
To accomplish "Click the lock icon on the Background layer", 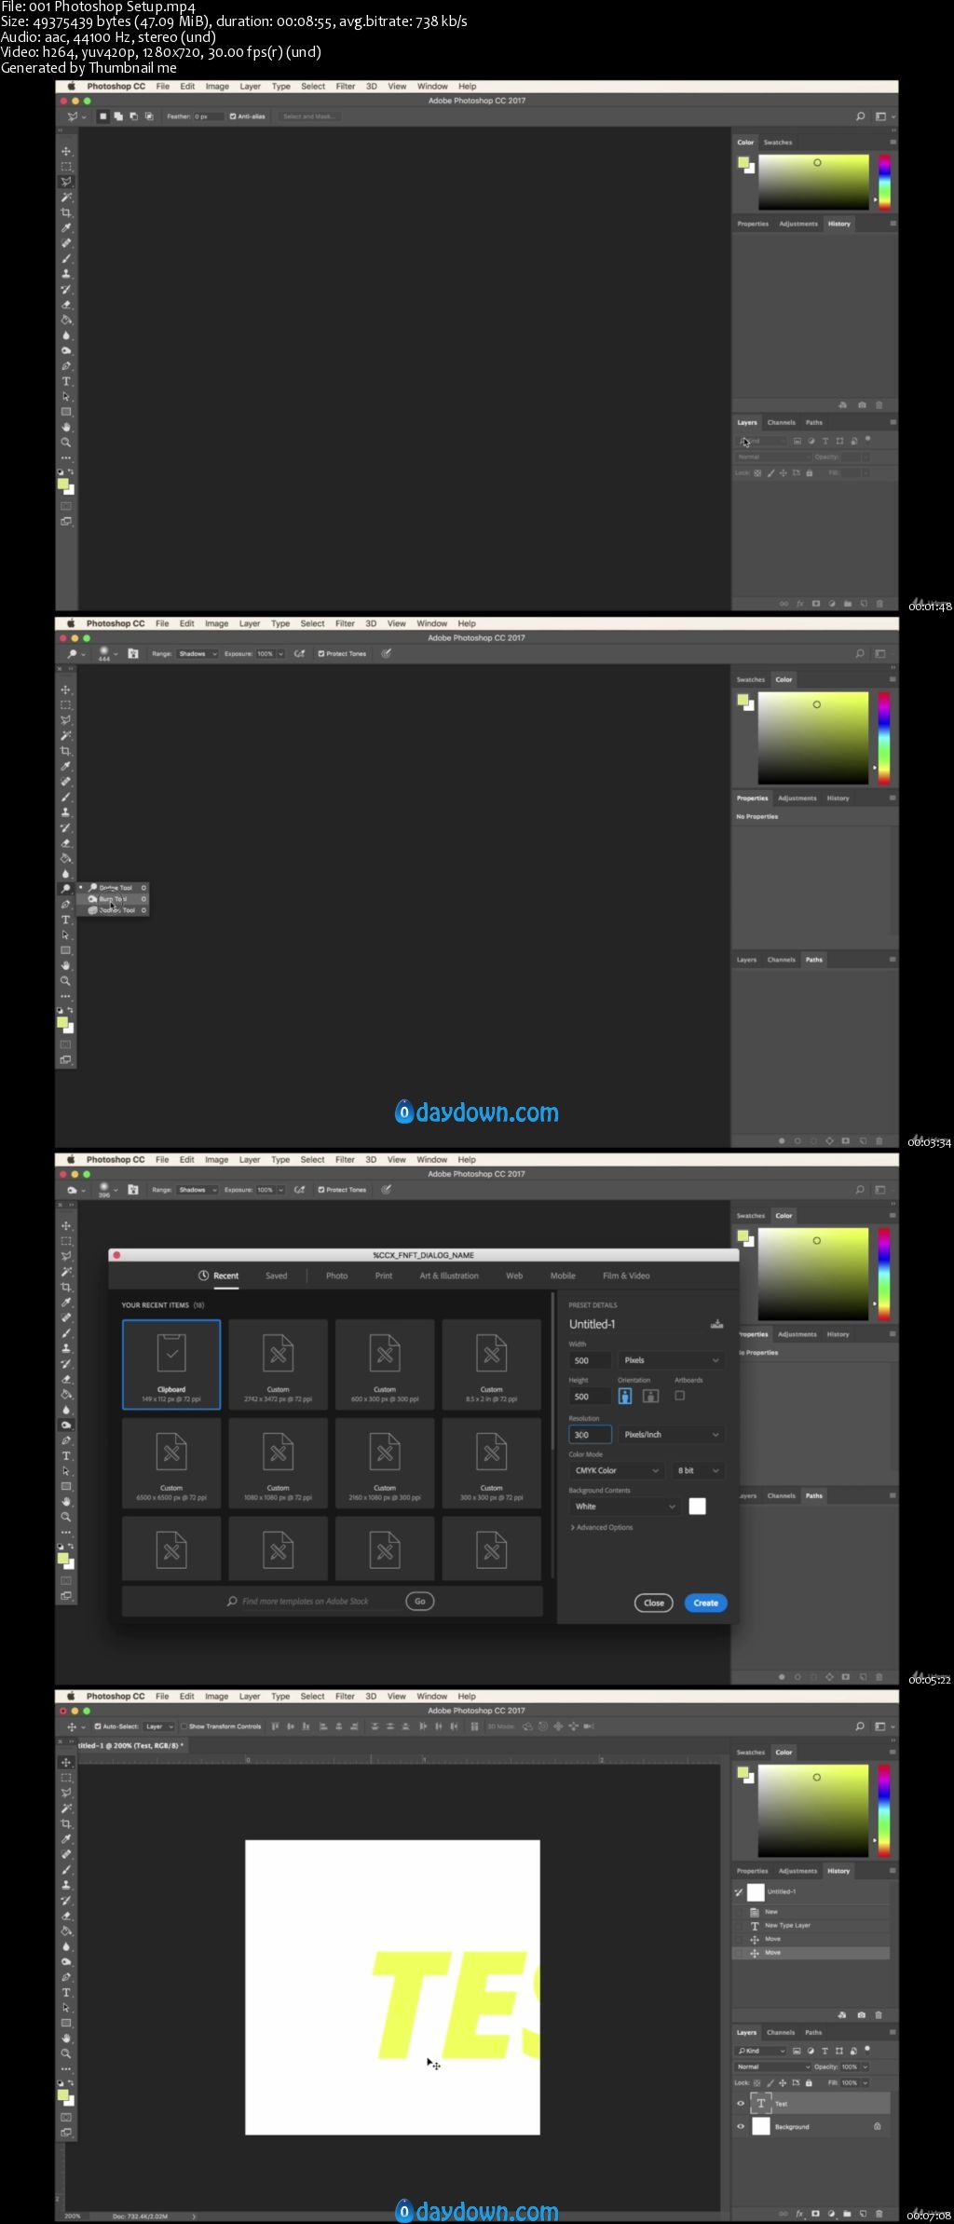I will point(877,2126).
